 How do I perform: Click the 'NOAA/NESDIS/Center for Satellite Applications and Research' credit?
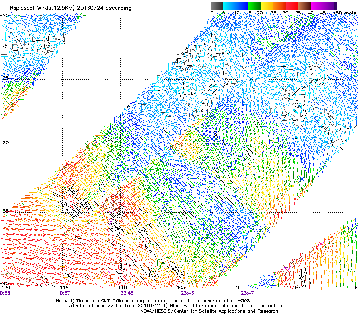[209, 311]
